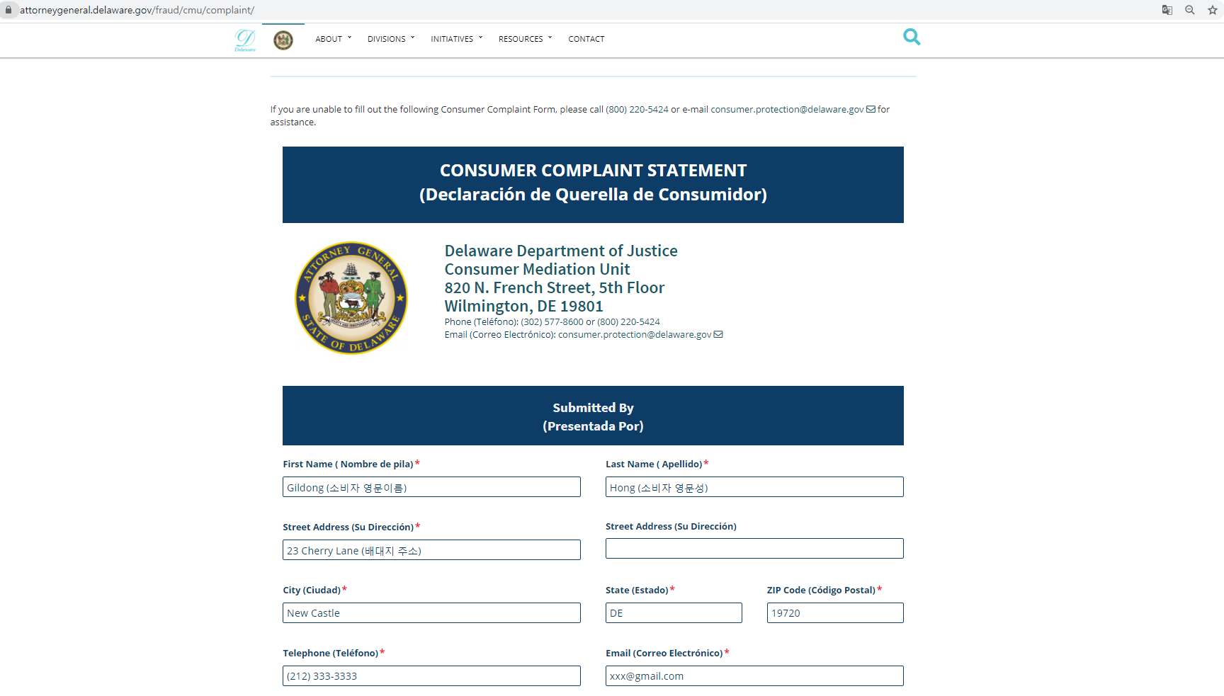1224x696 pixels.
Task: Click the Email input field
Action: (754, 676)
